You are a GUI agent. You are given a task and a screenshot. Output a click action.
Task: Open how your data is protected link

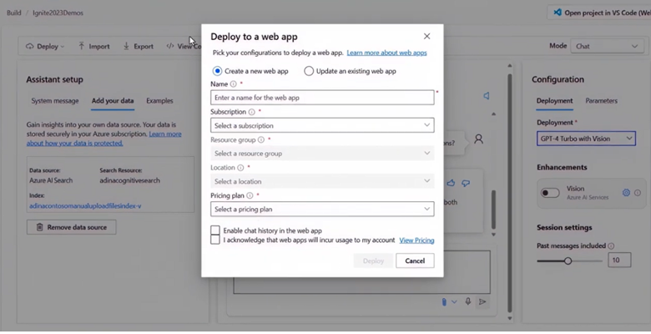pos(75,143)
